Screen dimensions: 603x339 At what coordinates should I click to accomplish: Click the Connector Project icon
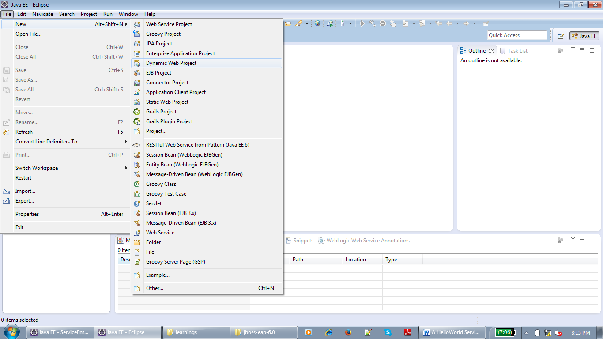[137, 83]
